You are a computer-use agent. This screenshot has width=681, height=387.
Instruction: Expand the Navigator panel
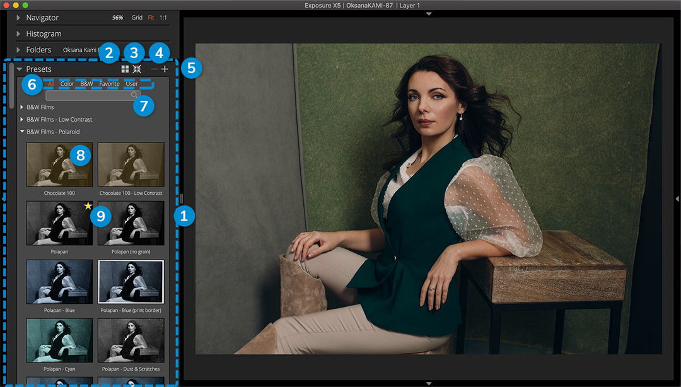[x=19, y=18]
